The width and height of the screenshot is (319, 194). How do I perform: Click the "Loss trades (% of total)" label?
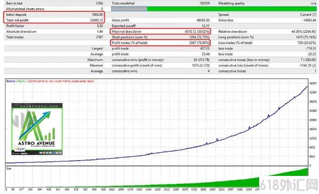[236, 43]
